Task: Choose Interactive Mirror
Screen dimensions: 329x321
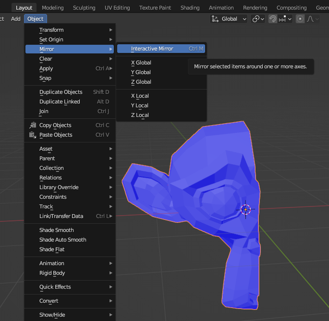Action: coord(161,49)
